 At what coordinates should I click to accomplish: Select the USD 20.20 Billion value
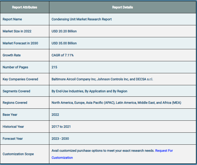(64, 31)
